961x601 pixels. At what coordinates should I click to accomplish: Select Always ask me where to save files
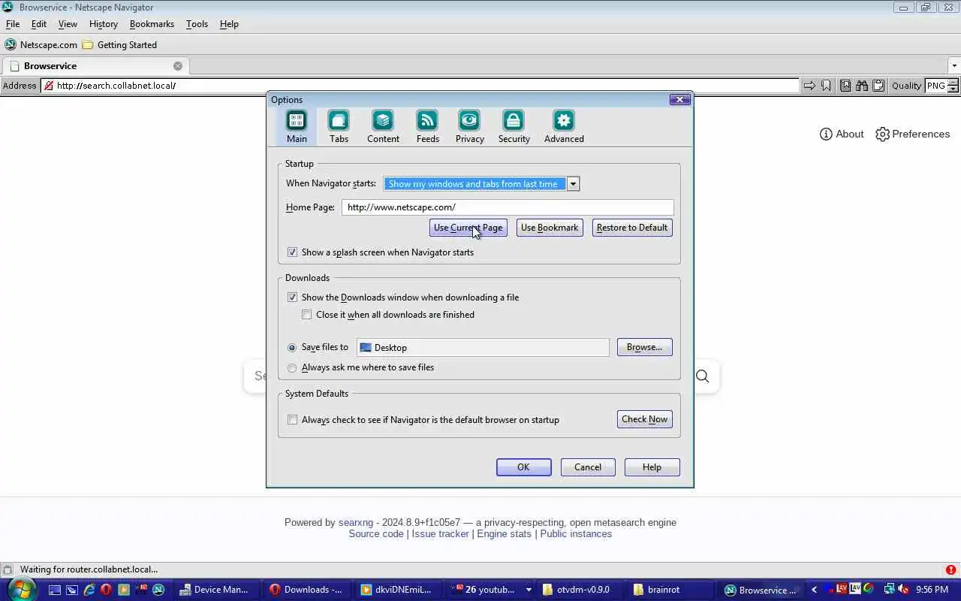pyautogui.click(x=292, y=368)
